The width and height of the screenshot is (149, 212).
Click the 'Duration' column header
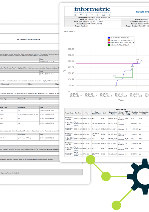point(78,113)
